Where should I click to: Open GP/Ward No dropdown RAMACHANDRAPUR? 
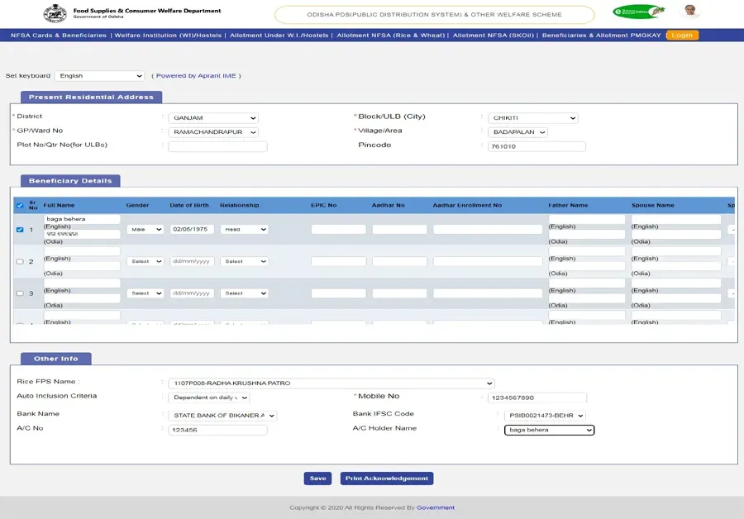tap(213, 132)
